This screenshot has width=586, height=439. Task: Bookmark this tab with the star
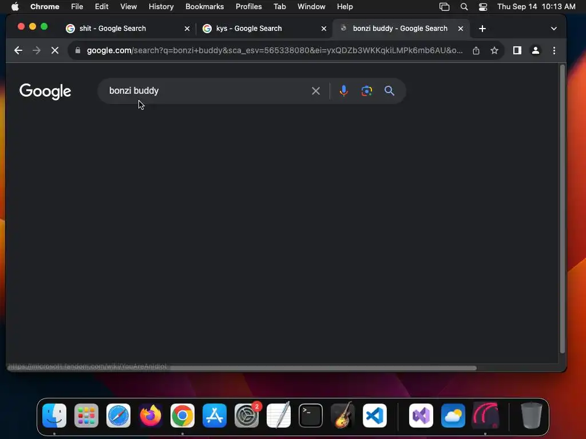494,50
